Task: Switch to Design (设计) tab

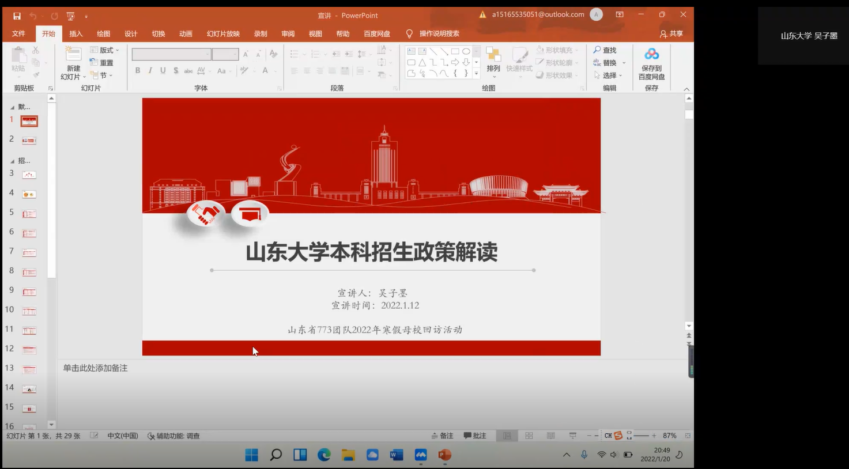Action: (131, 33)
